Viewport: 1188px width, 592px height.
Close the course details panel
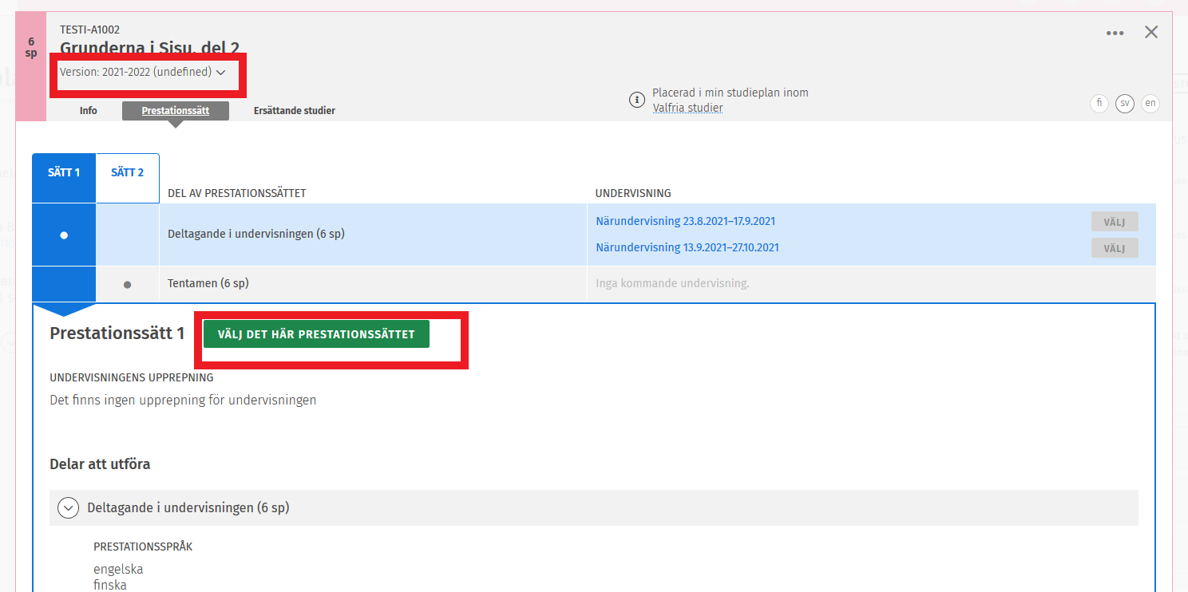pos(1151,33)
